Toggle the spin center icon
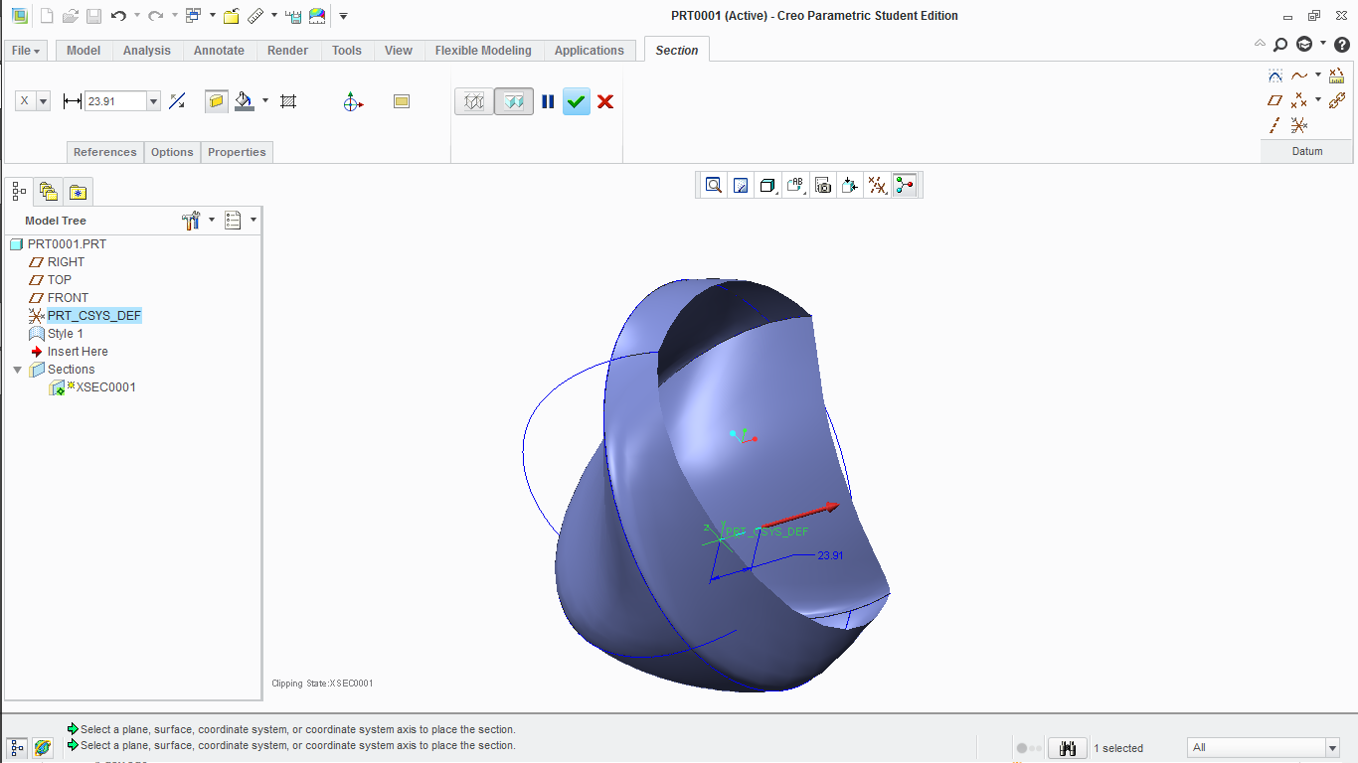 tap(904, 185)
